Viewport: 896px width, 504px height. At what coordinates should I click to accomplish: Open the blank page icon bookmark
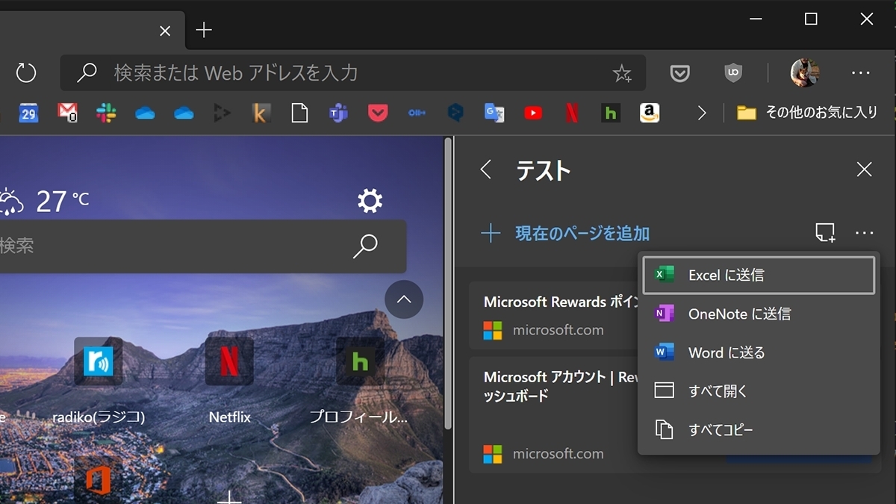point(299,113)
